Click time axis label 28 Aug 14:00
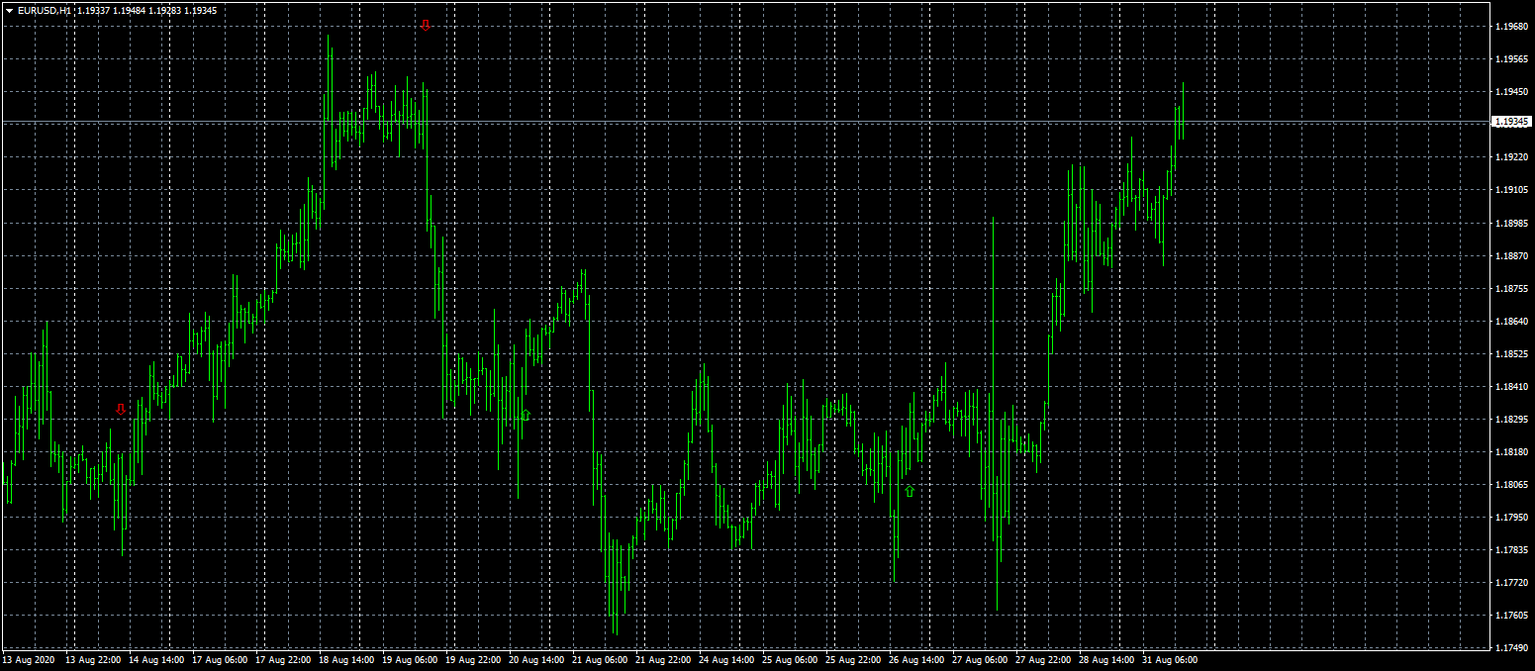 (x=1107, y=659)
